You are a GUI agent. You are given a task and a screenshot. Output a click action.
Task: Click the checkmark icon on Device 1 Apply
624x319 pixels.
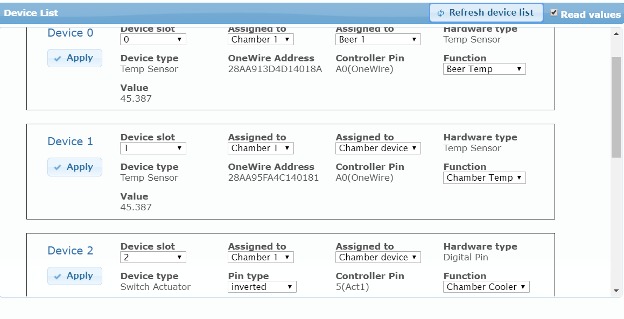(58, 167)
